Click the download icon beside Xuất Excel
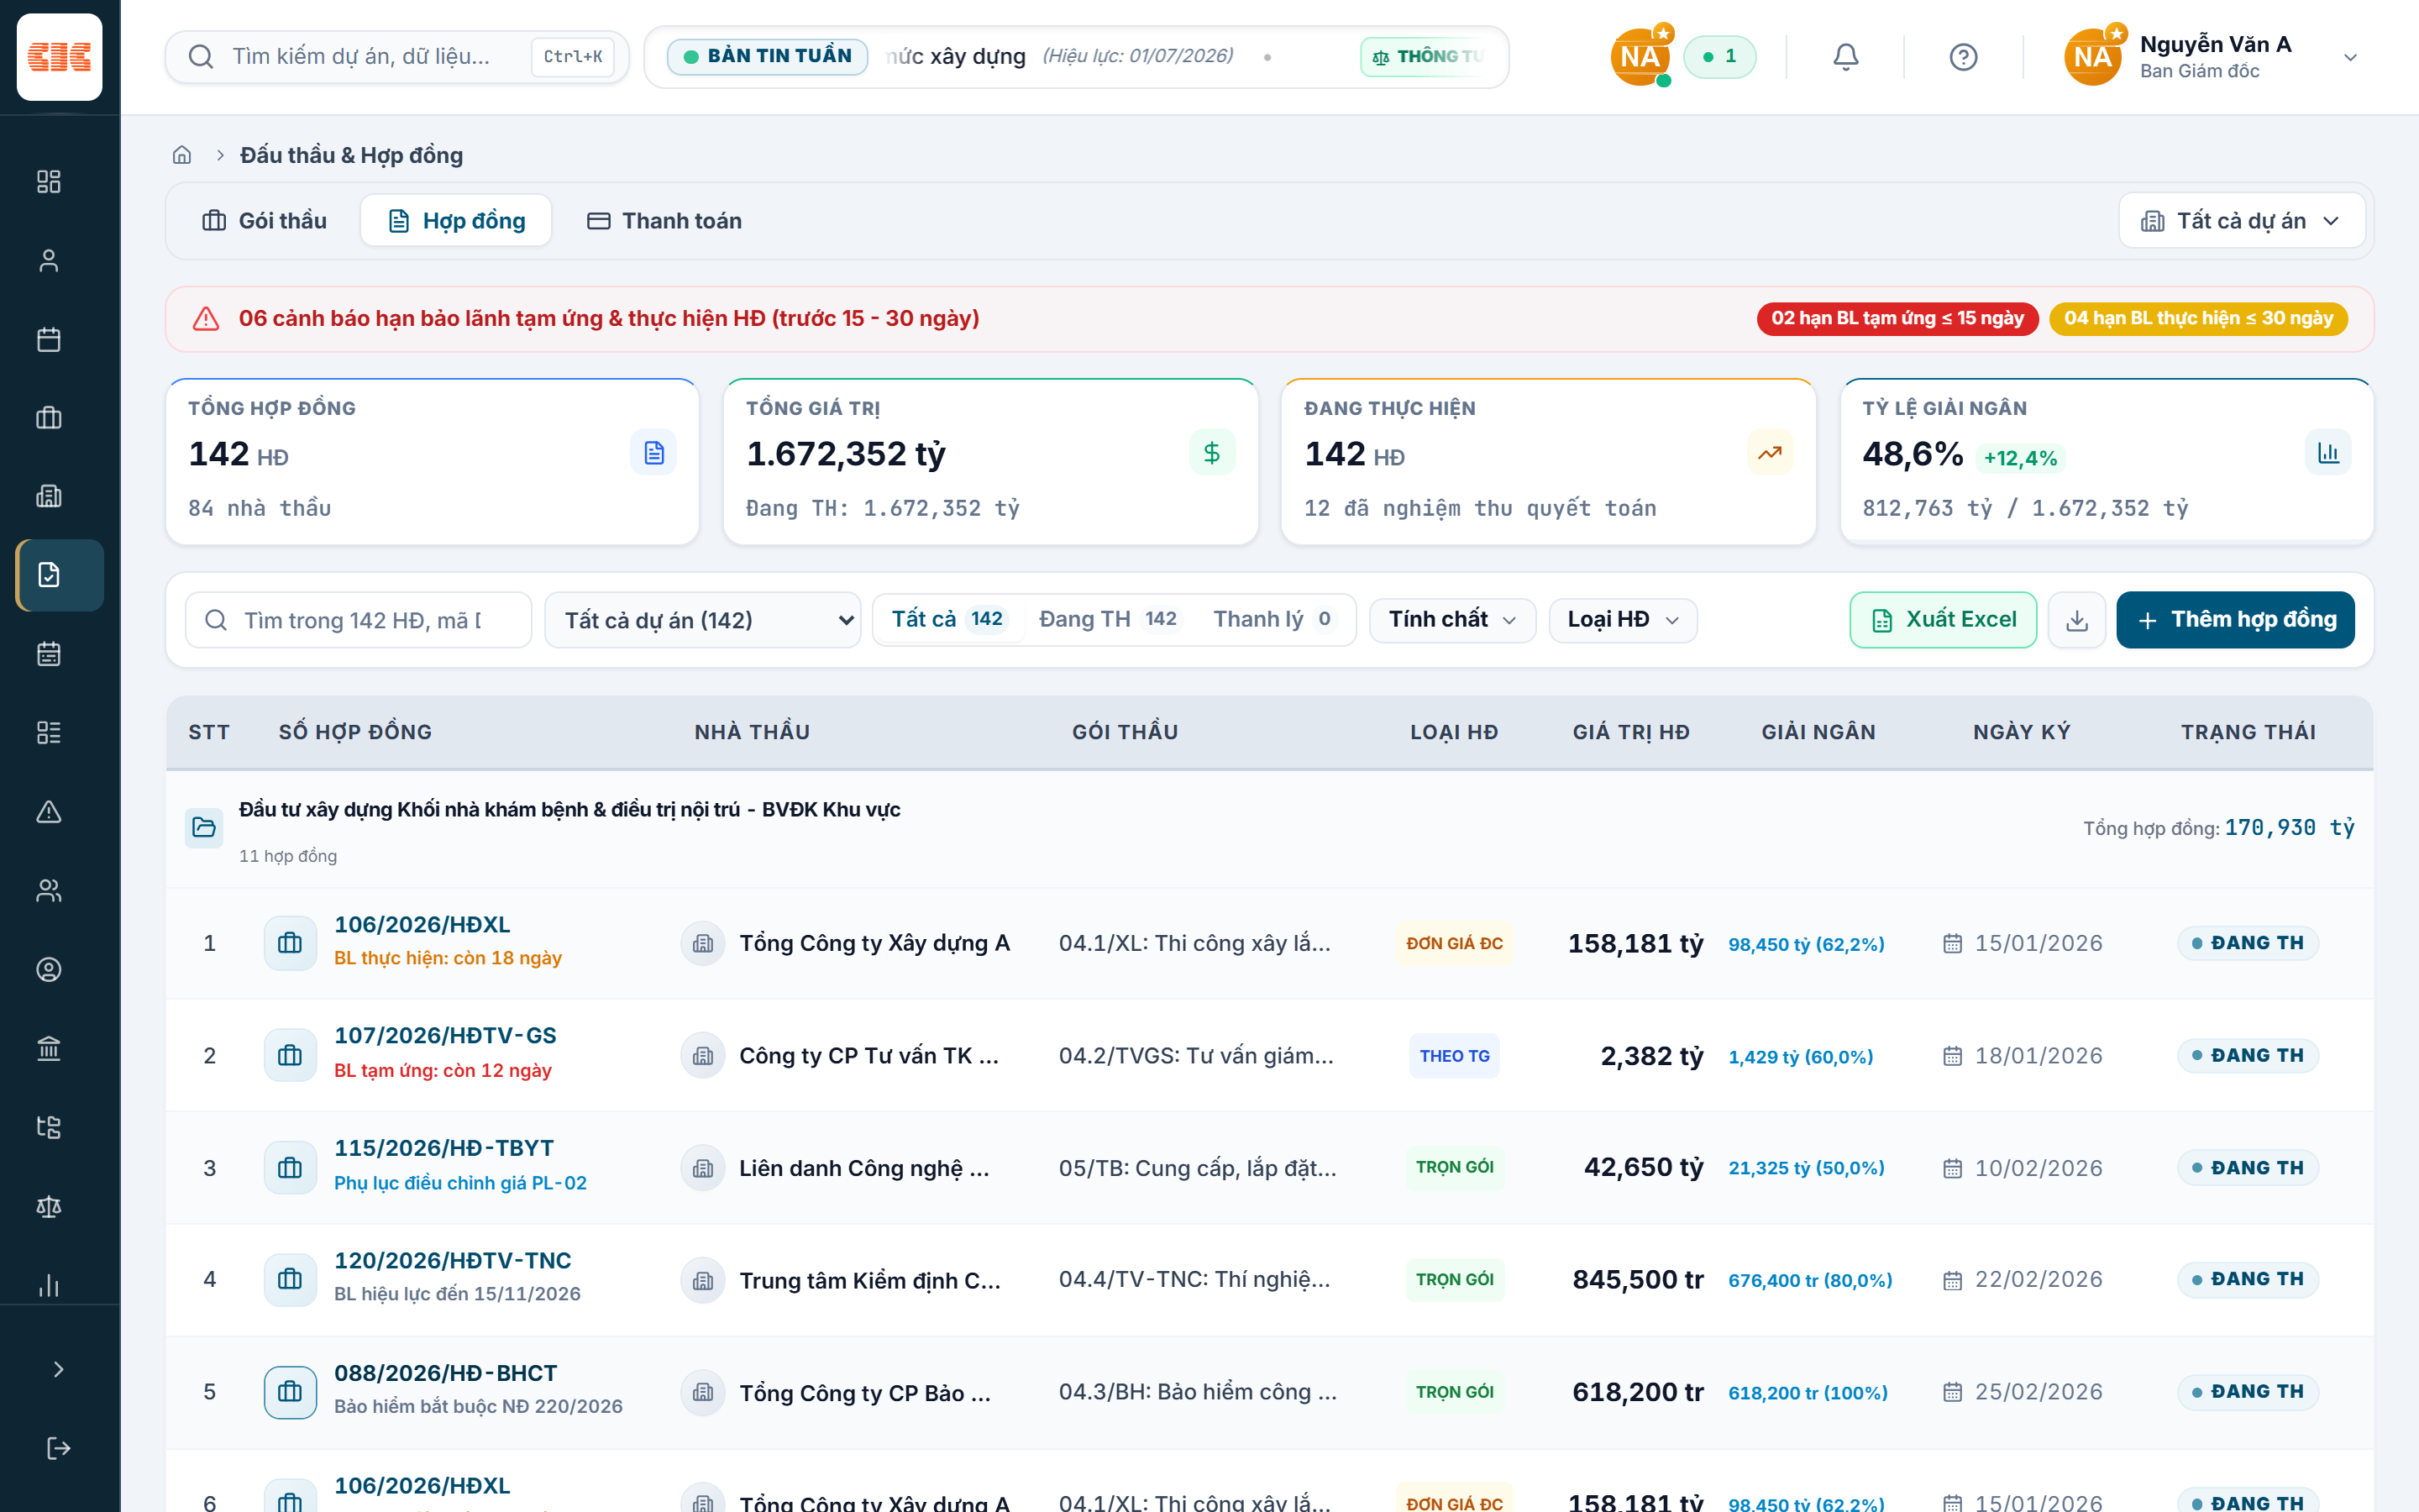Viewport: 2419px width, 1512px height. 2076,620
